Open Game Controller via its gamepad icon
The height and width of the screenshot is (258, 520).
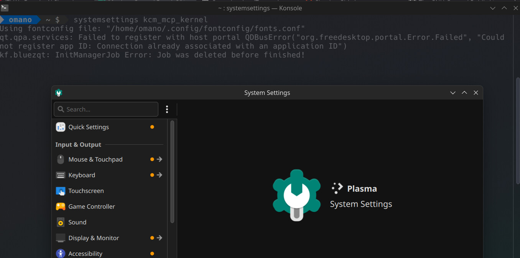click(x=61, y=206)
